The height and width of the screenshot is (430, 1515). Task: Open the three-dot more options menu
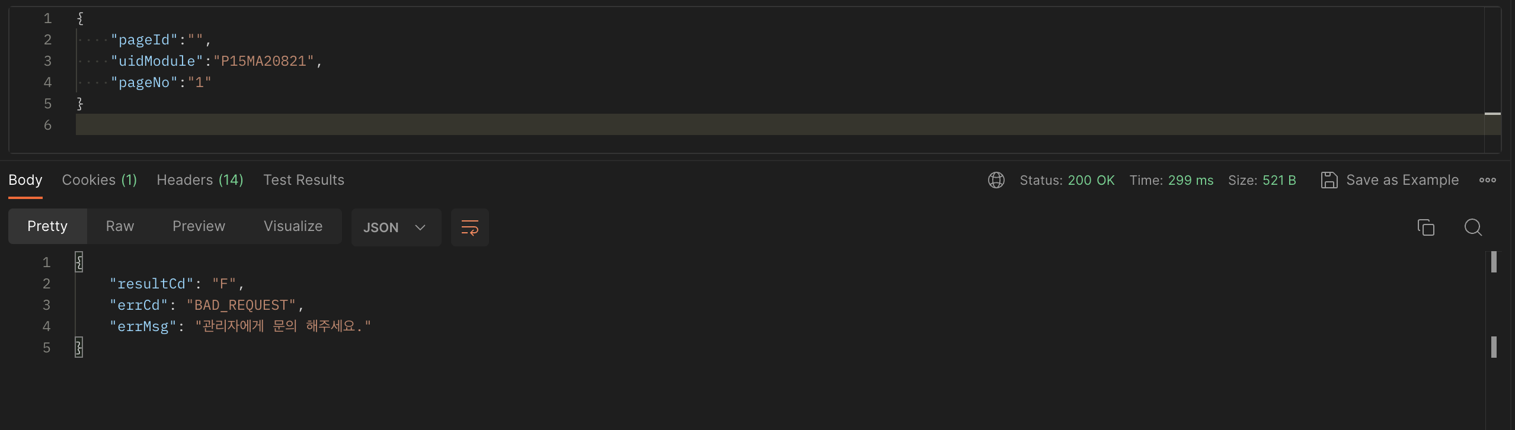[x=1487, y=180]
